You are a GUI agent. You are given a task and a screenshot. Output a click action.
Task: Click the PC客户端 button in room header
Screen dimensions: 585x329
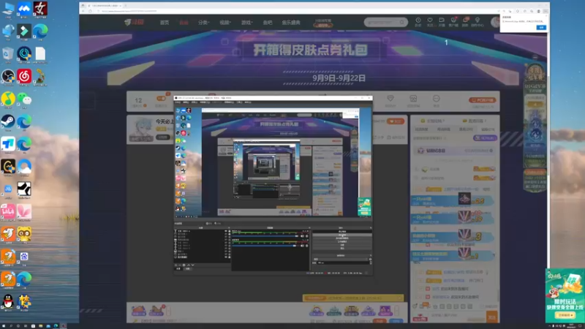[x=482, y=100]
